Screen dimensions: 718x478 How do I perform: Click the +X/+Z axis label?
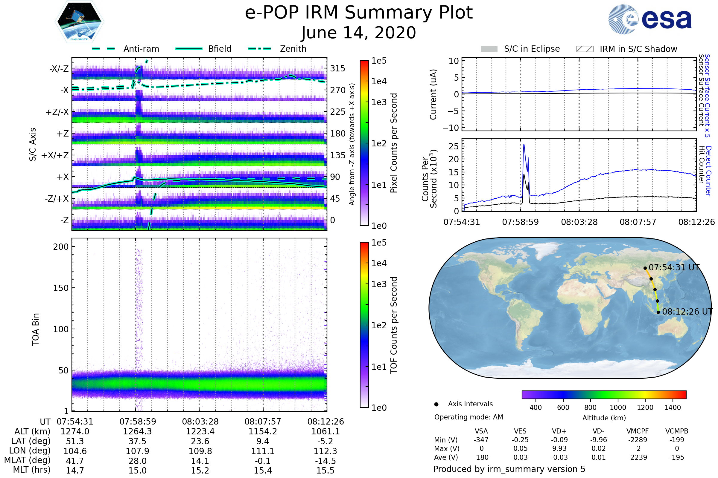[x=55, y=155]
